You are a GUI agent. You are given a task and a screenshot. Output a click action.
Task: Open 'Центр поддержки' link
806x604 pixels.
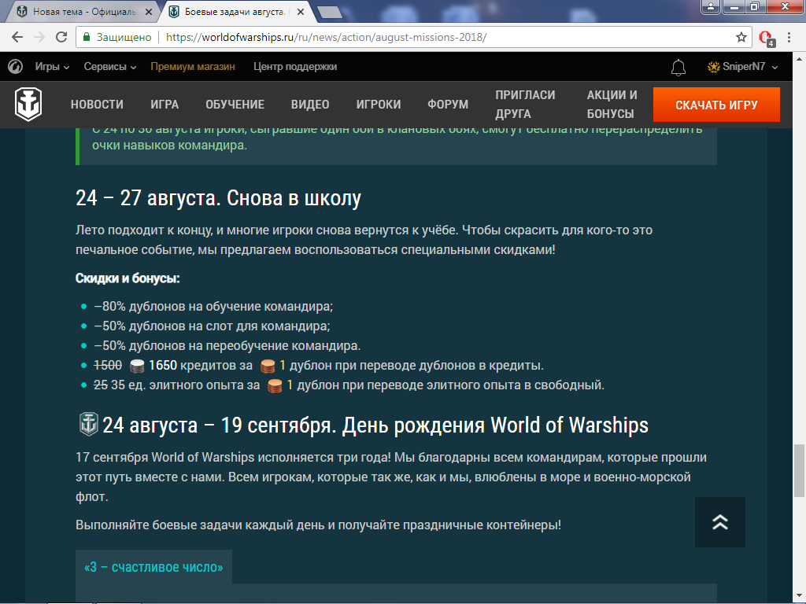pos(295,67)
